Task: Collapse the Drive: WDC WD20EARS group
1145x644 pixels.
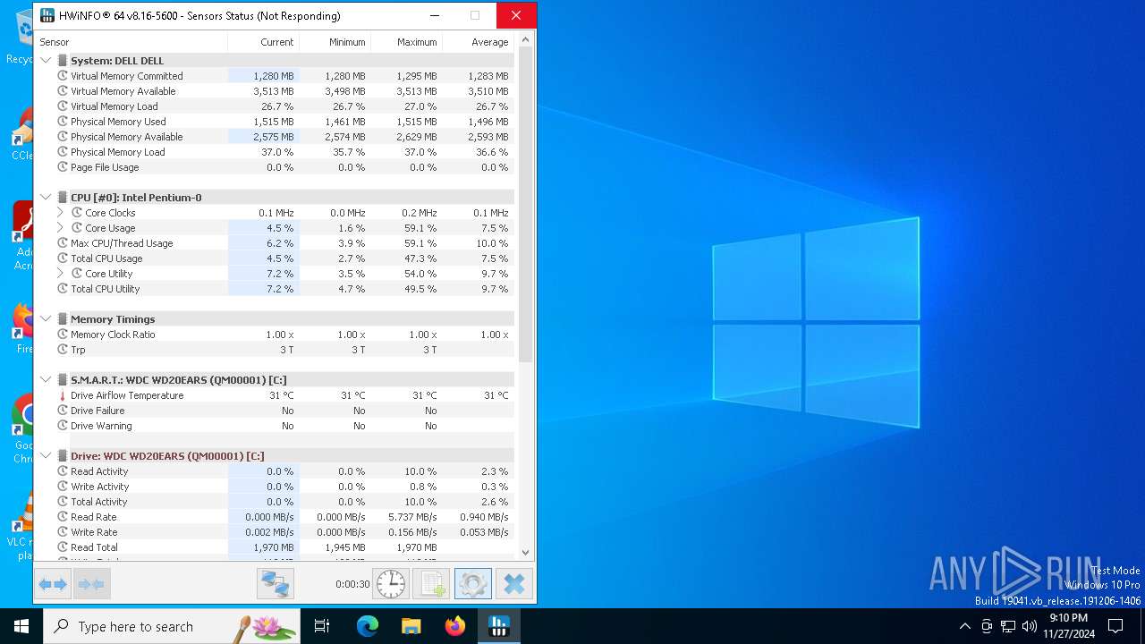Action: (47, 456)
